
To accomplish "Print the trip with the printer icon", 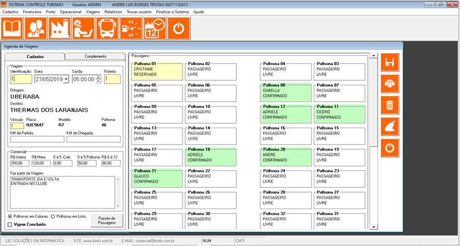I will coord(389,84).
